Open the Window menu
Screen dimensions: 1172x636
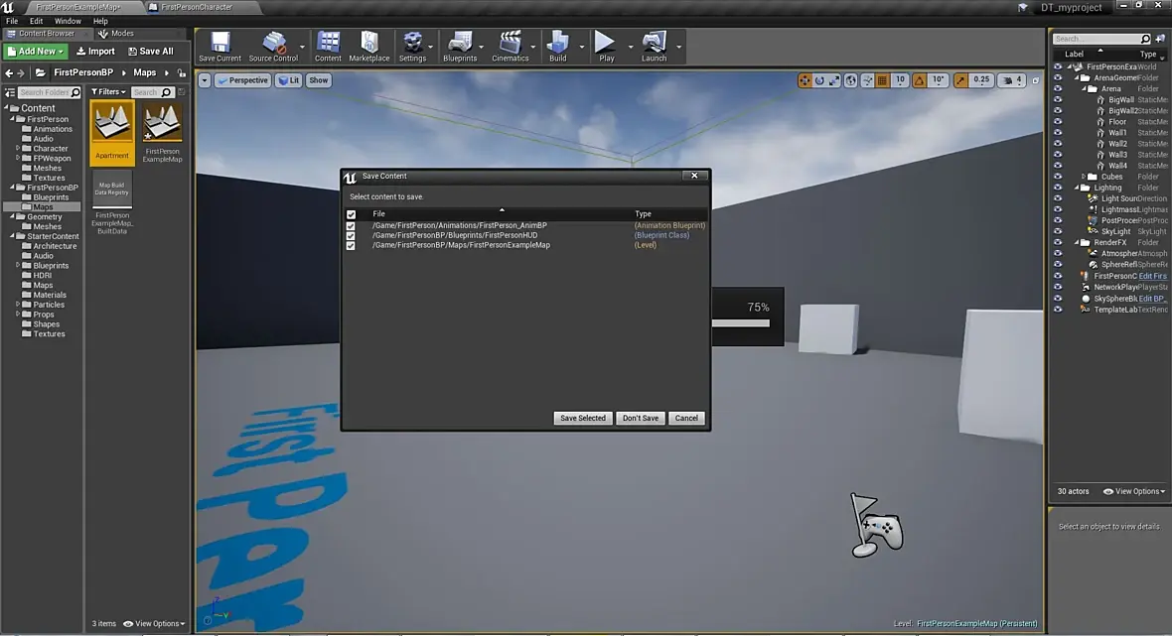click(x=68, y=22)
